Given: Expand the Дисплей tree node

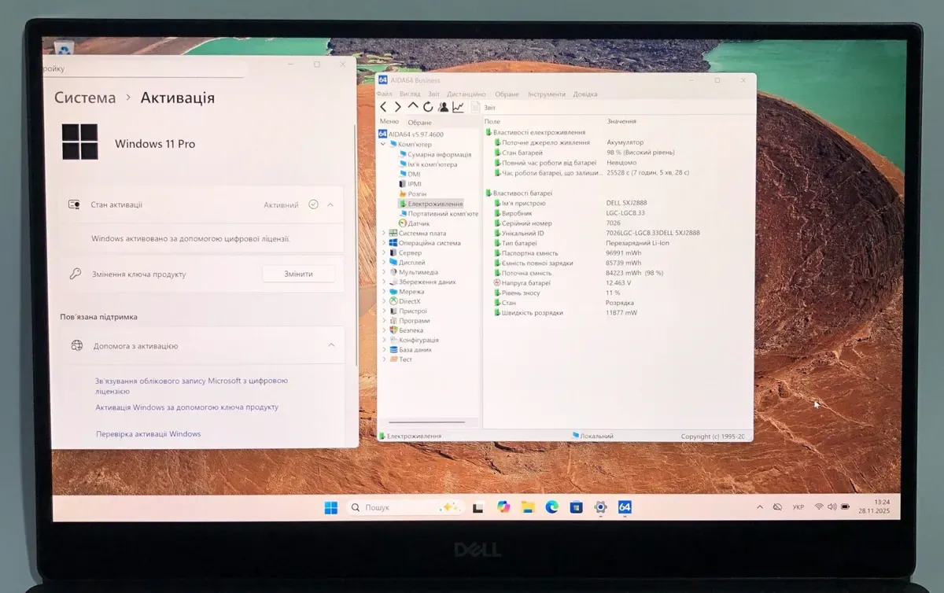Looking at the screenshot, I should (x=384, y=263).
